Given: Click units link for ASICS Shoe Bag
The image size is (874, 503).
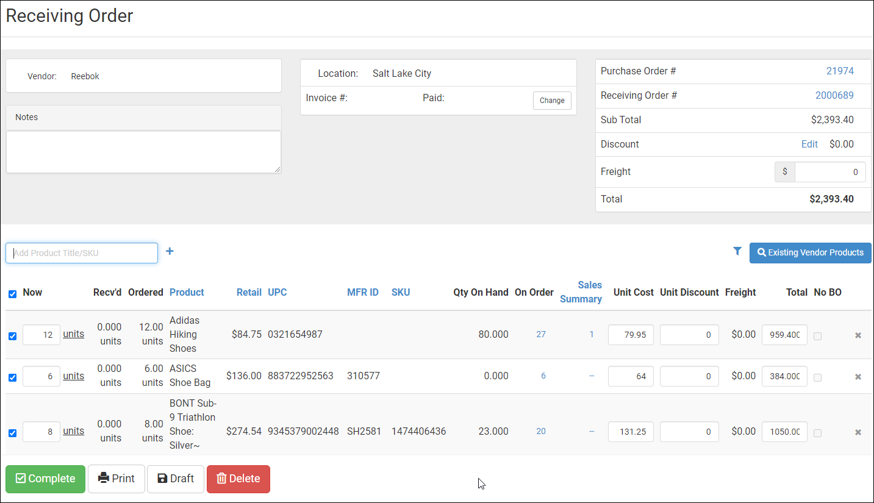Looking at the screenshot, I should pyautogui.click(x=74, y=376).
